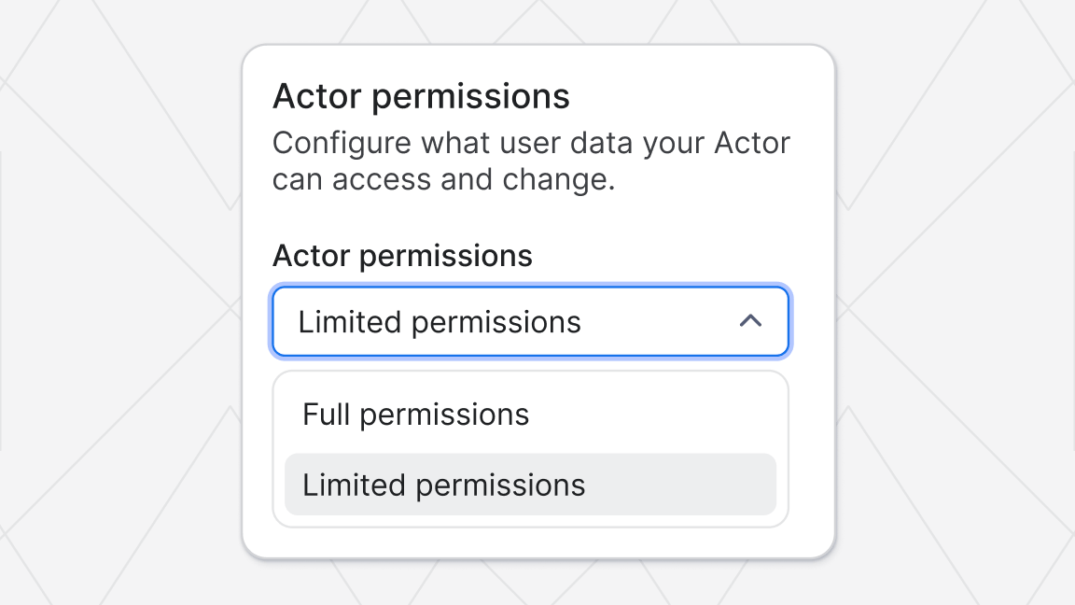
Task: Click the upward-pointing caret in the select box
Action: (x=751, y=321)
